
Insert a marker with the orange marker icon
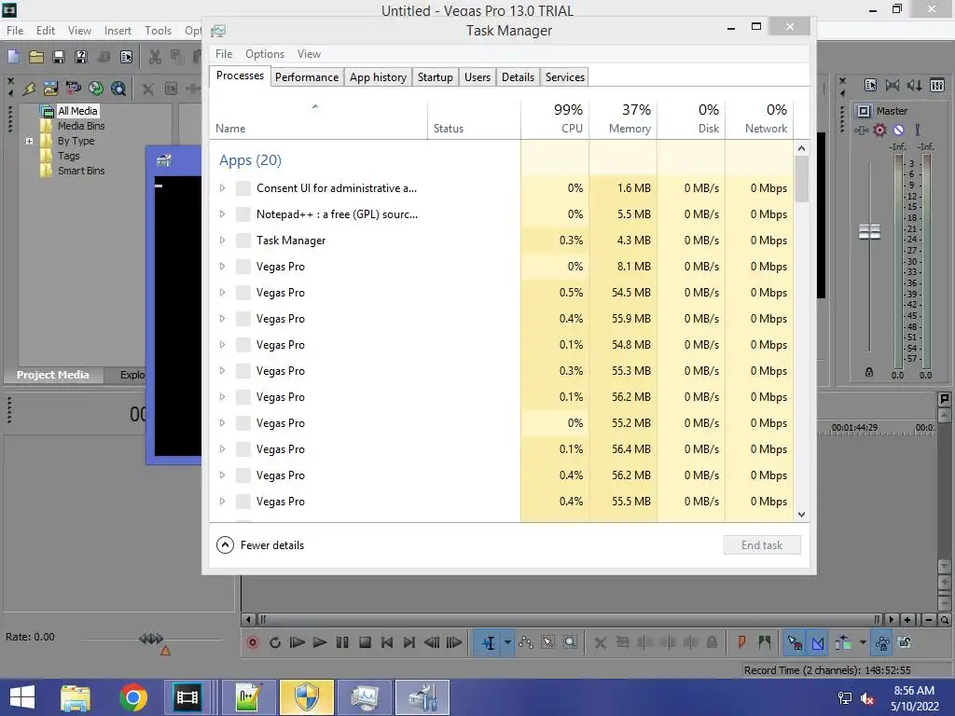741,642
